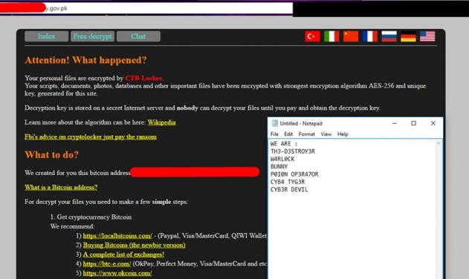
Task: Select the Chinese flag language icon
Action: 351,36
